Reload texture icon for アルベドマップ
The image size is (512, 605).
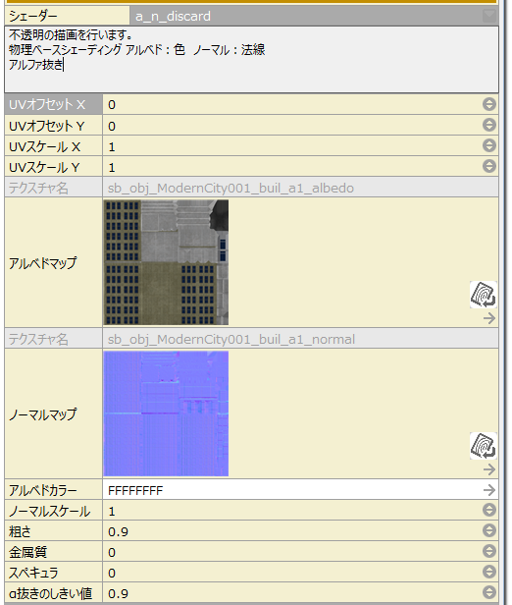click(x=484, y=295)
